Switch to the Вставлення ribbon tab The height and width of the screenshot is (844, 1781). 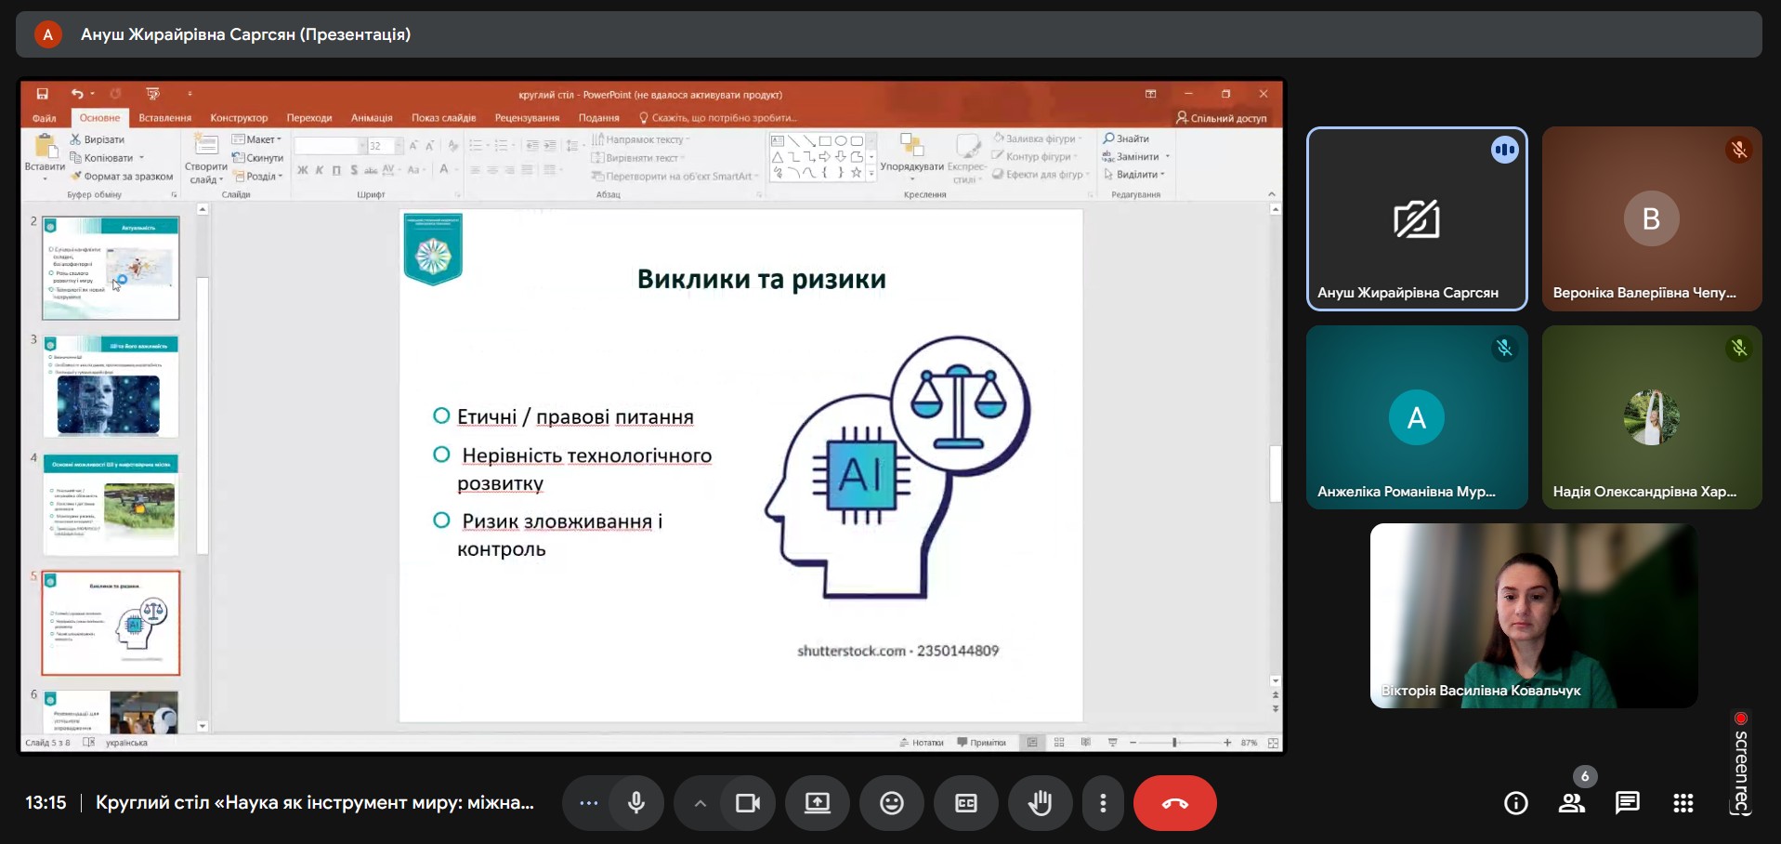[164, 118]
